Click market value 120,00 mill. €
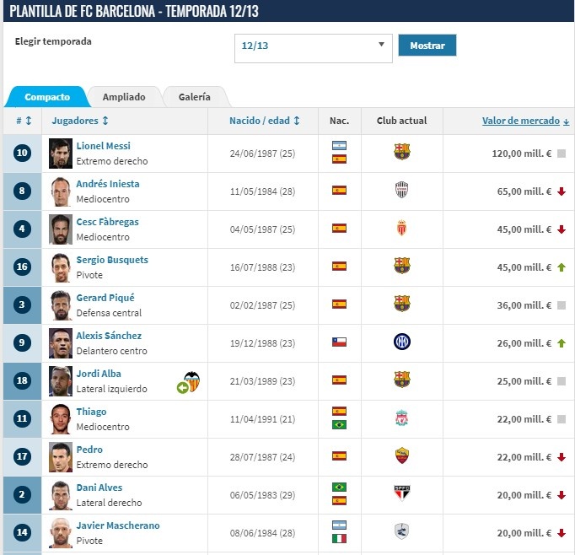This screenshot has height=555, width=575. (x=521, y=154)
